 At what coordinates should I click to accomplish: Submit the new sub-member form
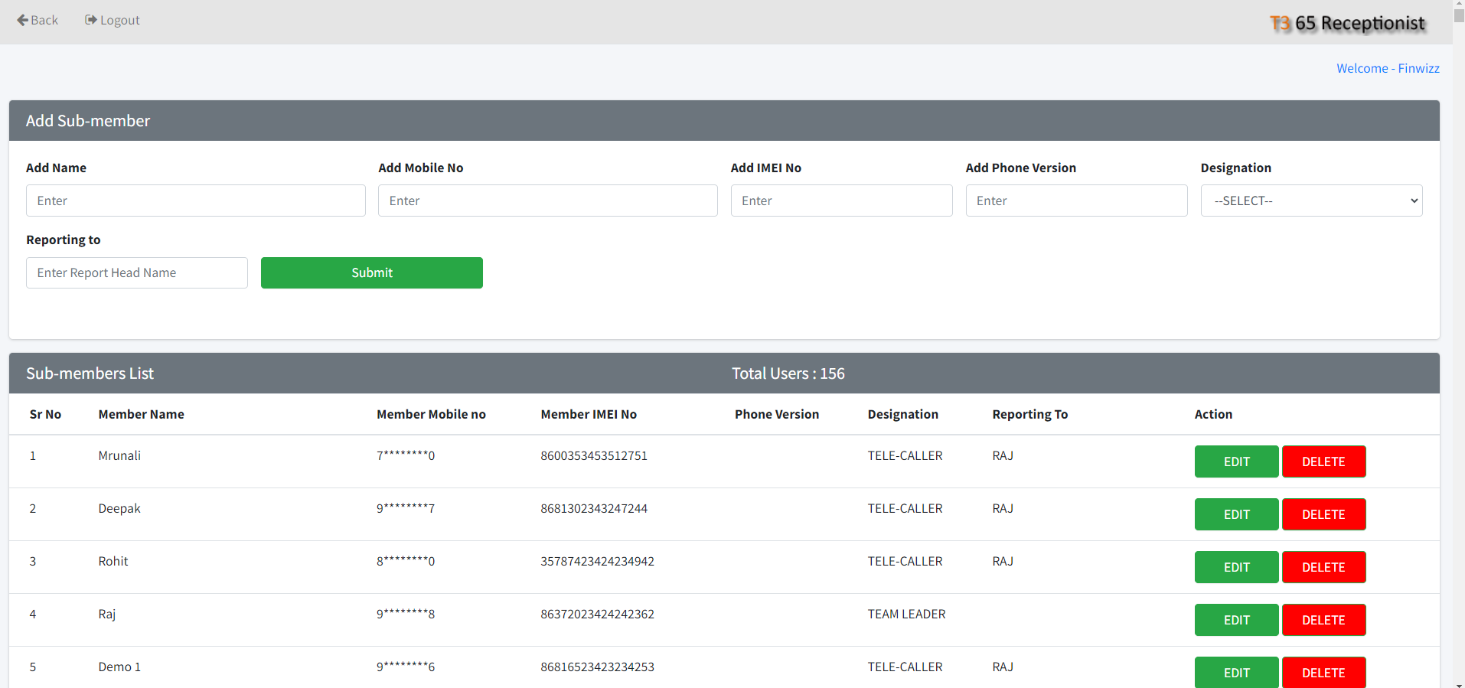click(372, 272)
